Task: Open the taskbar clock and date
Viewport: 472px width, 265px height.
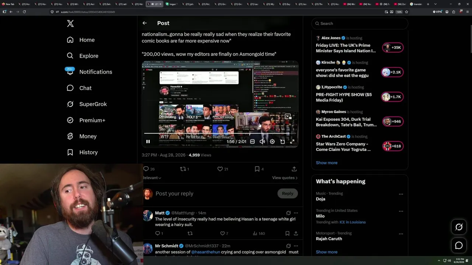Action: point(460,260)
